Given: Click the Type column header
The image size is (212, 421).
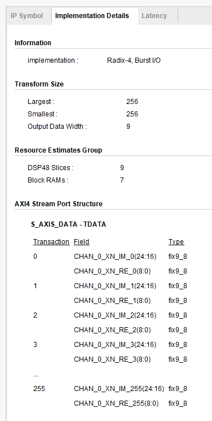Looking at the screenshot, I should 176,242.
